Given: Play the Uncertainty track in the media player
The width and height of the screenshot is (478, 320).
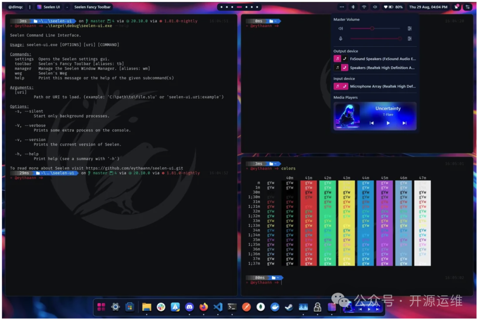Looking at the screenshot, I should tap(388, 123).
